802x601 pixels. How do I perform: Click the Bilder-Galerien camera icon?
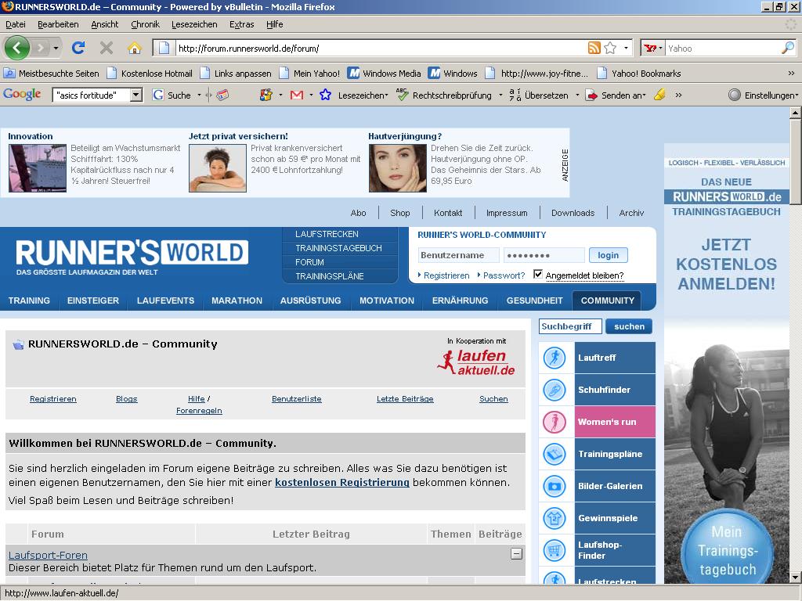tap(555, 486)
